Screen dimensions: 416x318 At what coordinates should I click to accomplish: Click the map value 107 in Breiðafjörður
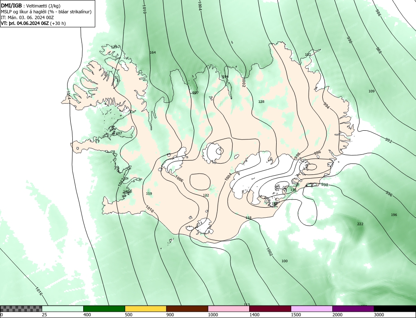point(119,133)
